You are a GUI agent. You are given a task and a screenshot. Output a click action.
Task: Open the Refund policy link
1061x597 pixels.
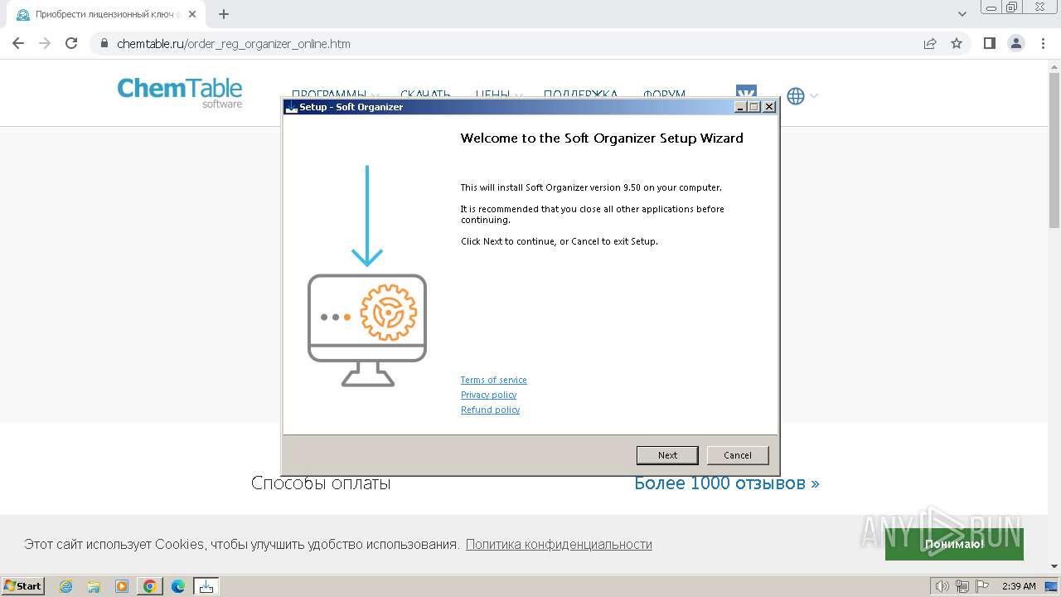490,410
